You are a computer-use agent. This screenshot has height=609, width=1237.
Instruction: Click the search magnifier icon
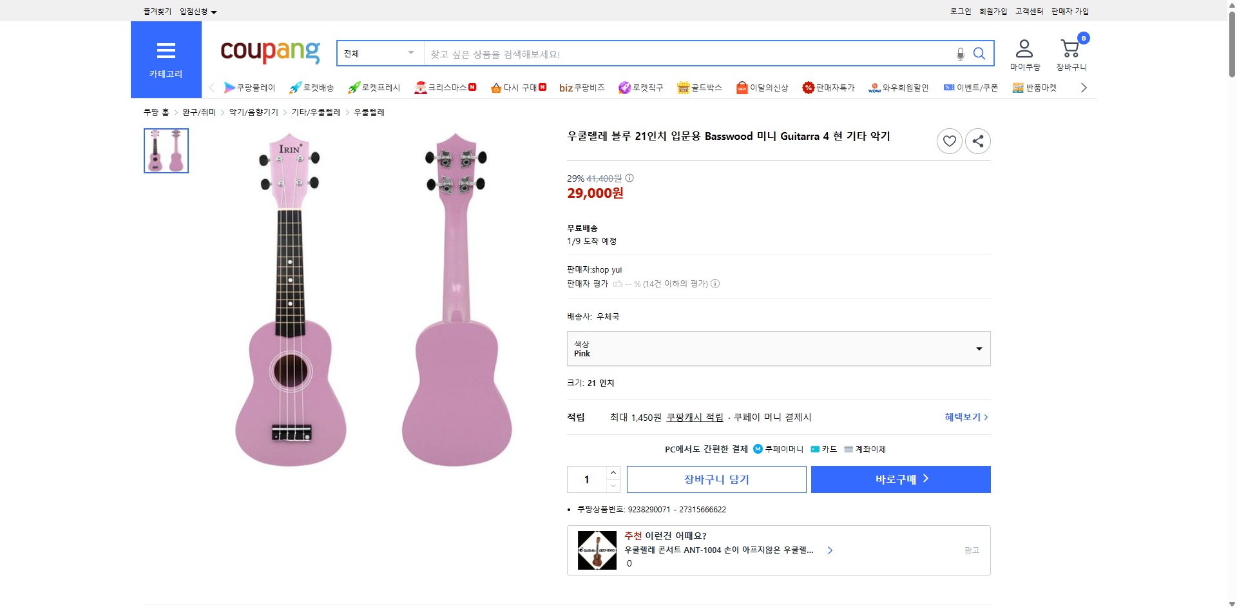tap(979, 53)
